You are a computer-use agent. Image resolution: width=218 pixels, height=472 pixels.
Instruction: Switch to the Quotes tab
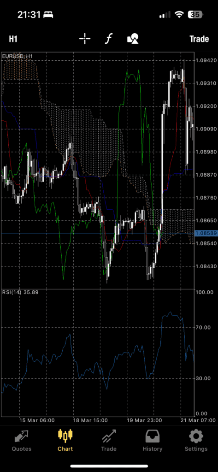coord(22,440)
